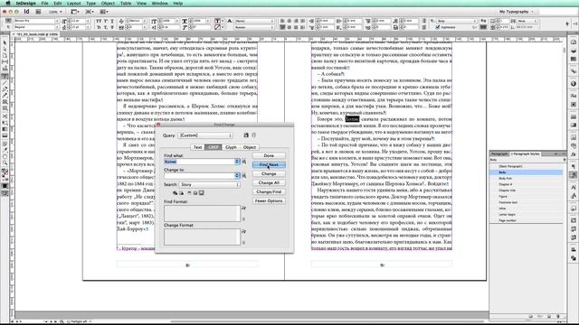The image size is (579, 325).
Task: Click the Find Next button
Action: pyautogui.click(x=269, y=164)
